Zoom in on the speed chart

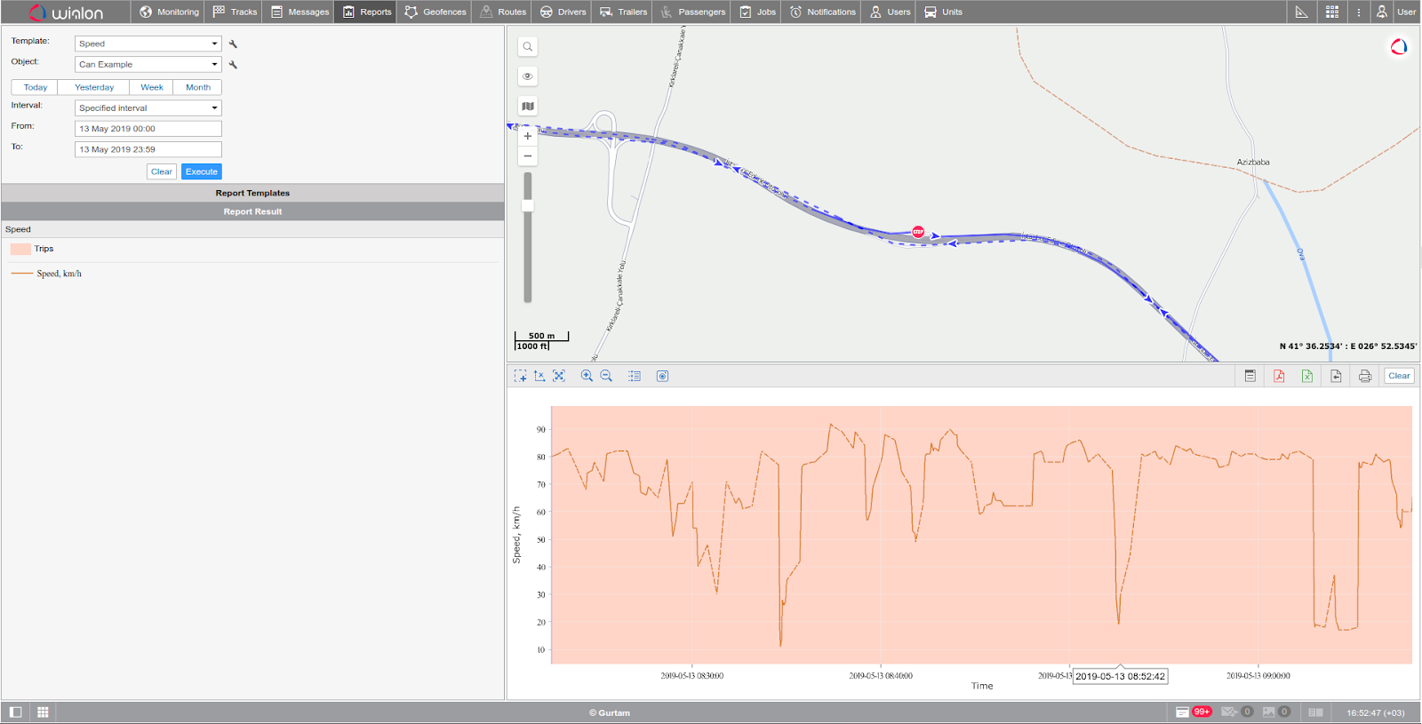coord(587,376)
